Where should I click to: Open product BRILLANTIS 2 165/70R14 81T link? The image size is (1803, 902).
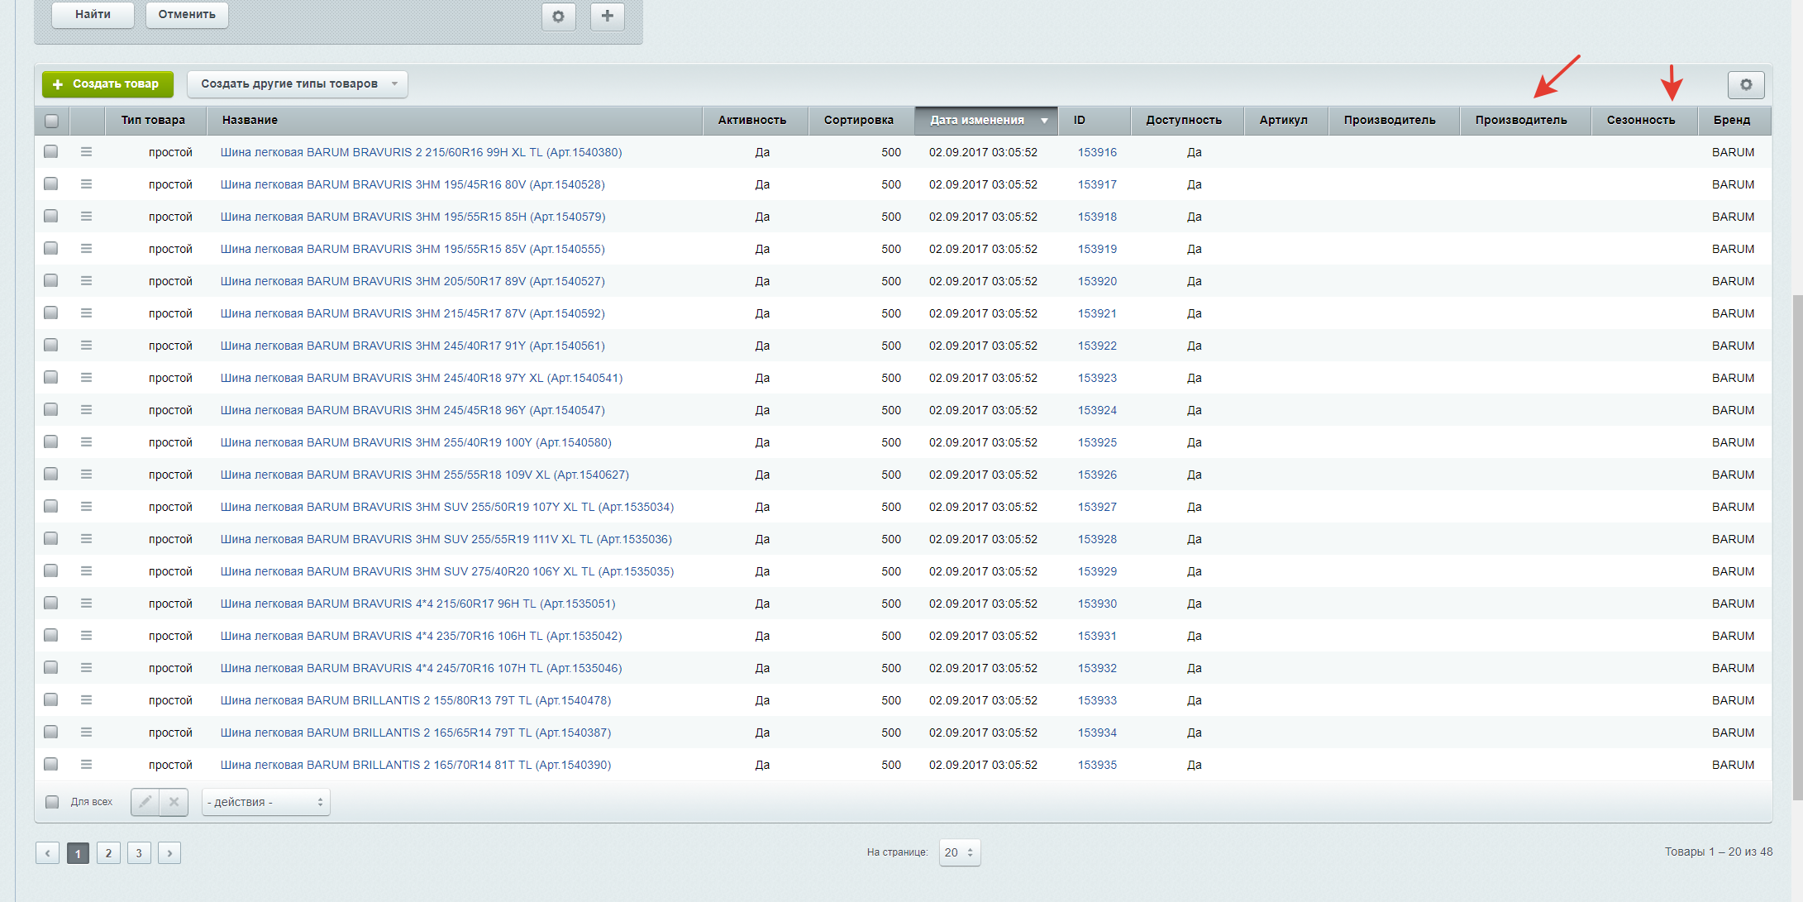pyautogui.click(x=416, y=765)
